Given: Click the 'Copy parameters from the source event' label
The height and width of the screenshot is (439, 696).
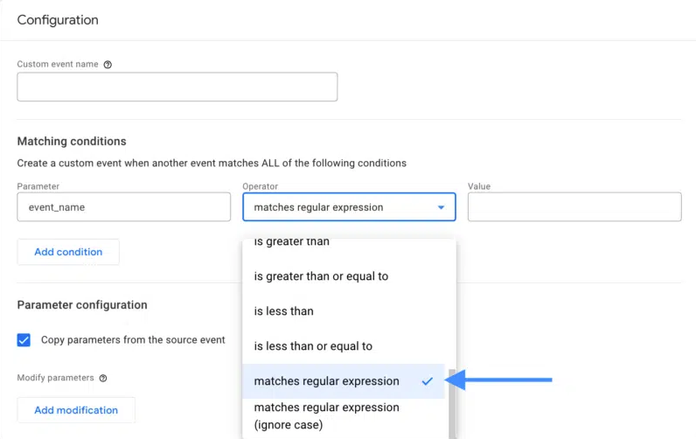Looking at the screenshot, I should pyautogui.click(x=133, y=340).
